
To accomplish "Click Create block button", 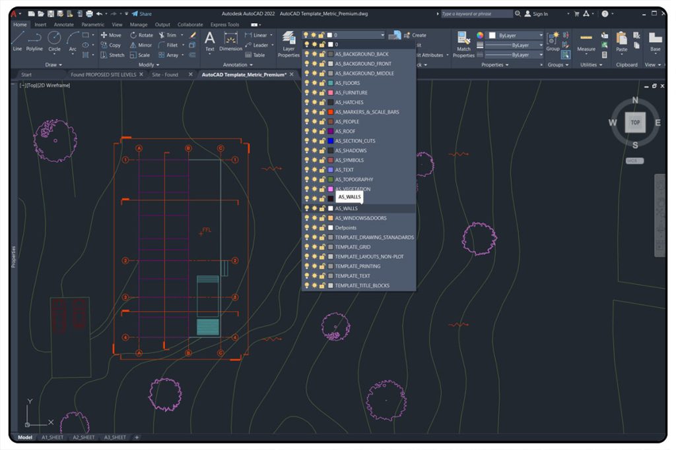I will click(415, 36).
